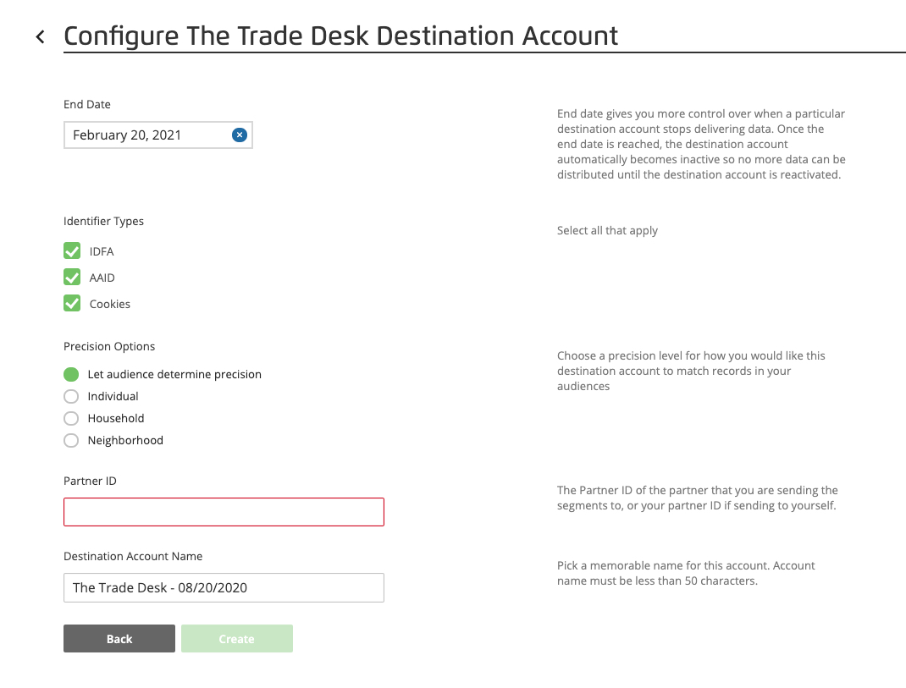Click the Cookies label text
The image size is (906, 688).
110,304
